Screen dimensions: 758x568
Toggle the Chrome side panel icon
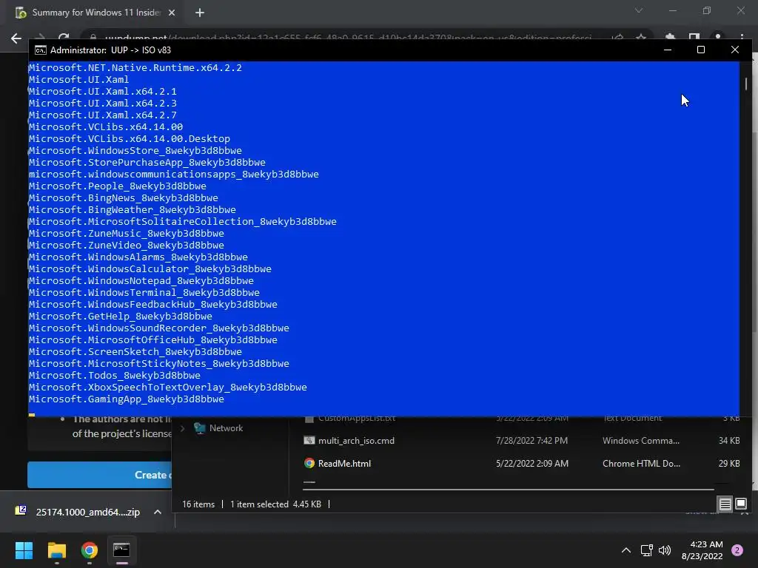click(x=694, y=37)
